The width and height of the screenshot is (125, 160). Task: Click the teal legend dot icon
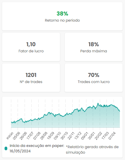tap(6, 148)
